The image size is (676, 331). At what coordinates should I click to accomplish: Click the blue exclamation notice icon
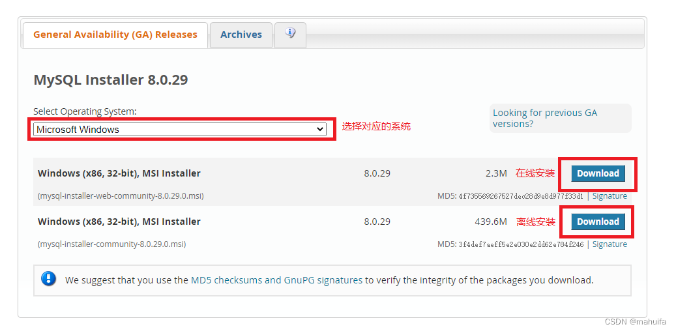pyautogui.click(x=49, y=278)
